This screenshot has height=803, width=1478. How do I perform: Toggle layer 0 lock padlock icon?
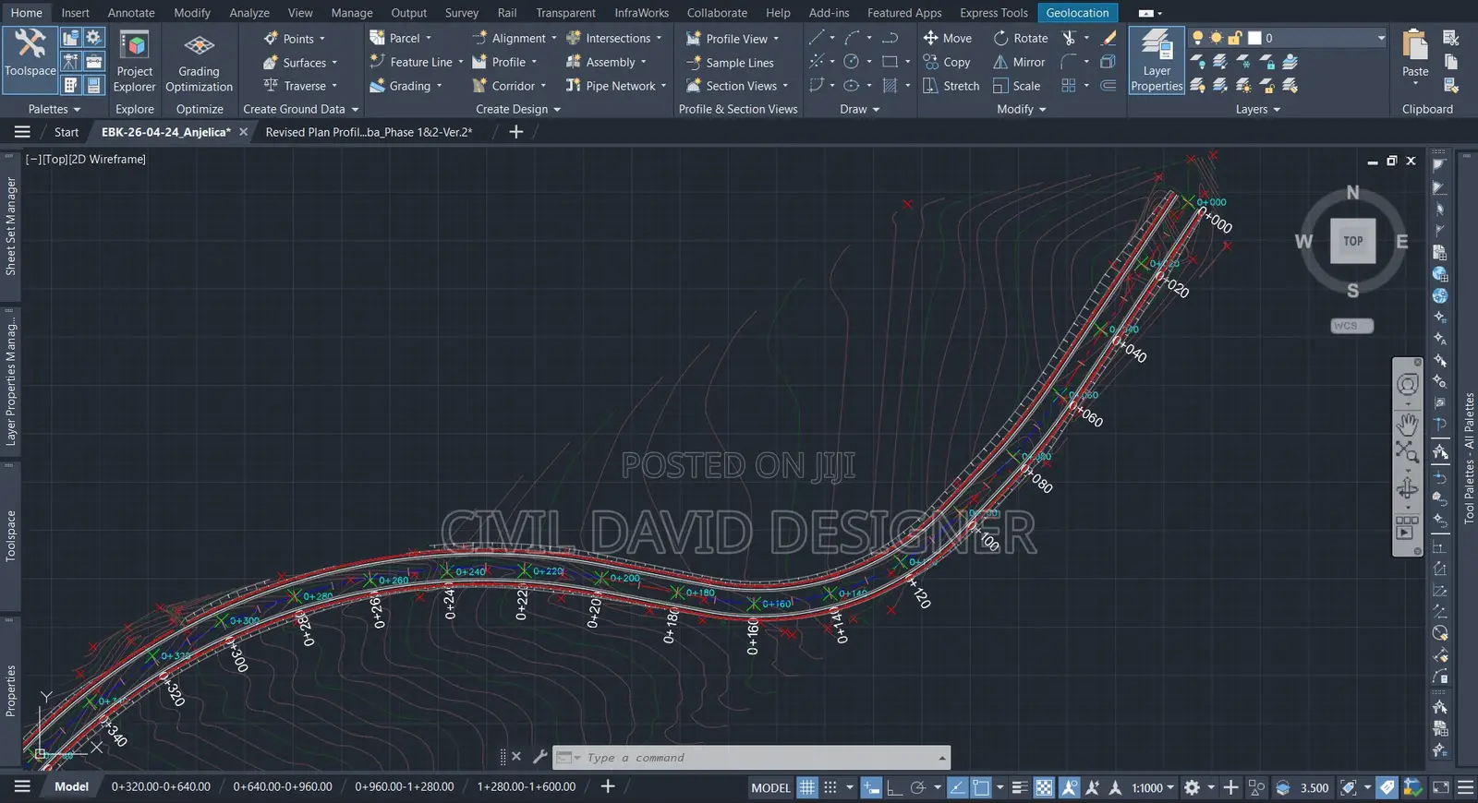pos(1234,38)
